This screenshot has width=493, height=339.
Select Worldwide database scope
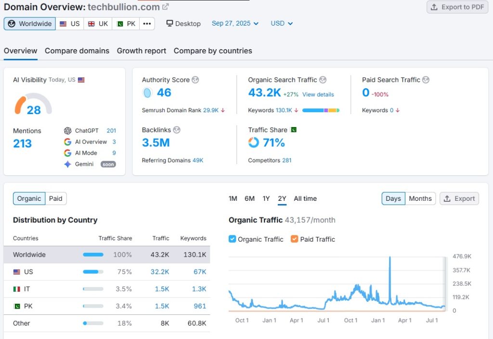tap(30, 24)
